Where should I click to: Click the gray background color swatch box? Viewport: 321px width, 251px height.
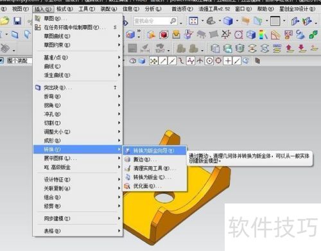click(275, 21)
